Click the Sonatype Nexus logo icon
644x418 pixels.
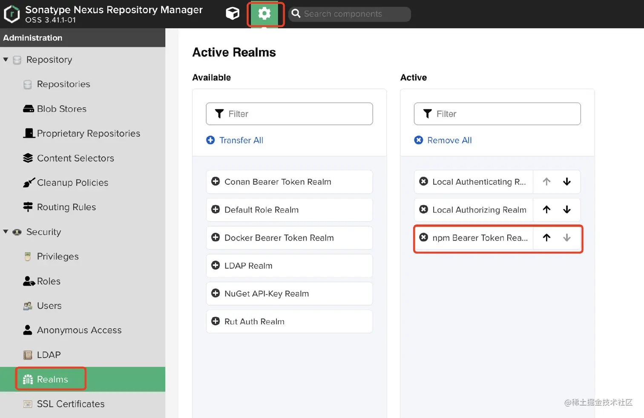click(11, 14)
